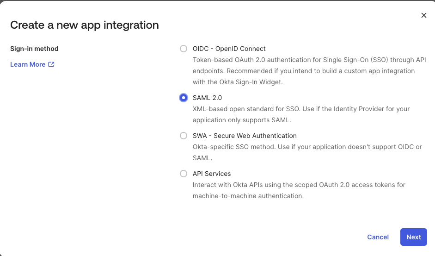
Task: Click the 'Create a new app integration' heading
Action: [x=85, y=25]
